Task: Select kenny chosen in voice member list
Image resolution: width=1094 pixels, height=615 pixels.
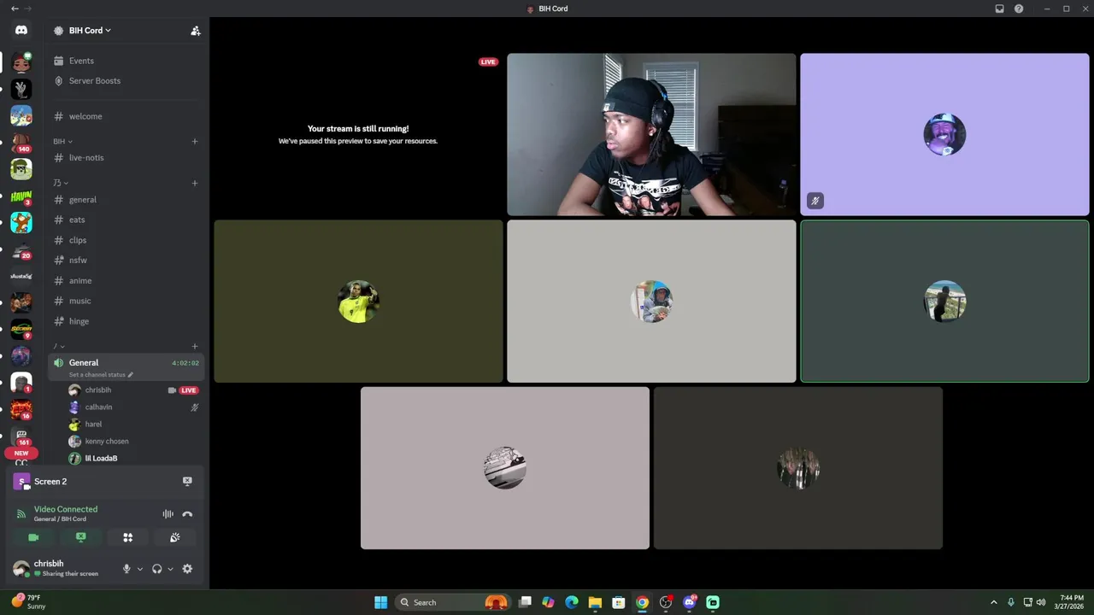Action: click(x=132, y=442)
